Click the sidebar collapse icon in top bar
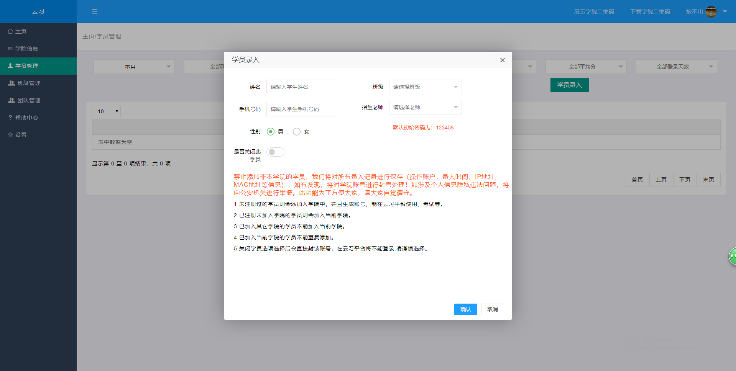The image size is (736, 371). (x=95, y=11)
